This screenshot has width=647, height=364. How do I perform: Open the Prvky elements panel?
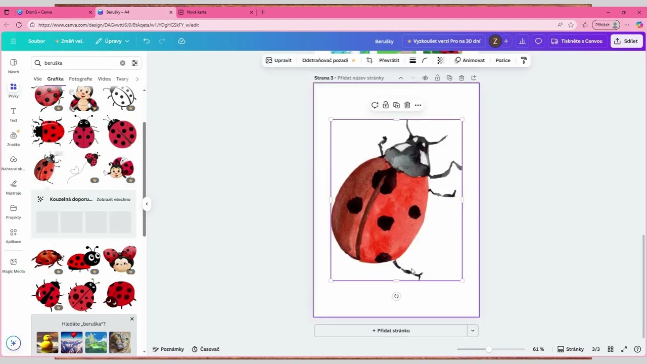[14, 90]
